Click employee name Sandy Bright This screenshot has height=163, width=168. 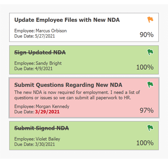(49, 63)
